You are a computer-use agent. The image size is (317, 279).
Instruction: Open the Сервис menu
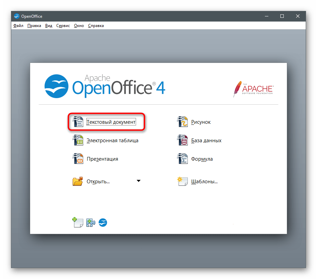click(x=63, y=26)
